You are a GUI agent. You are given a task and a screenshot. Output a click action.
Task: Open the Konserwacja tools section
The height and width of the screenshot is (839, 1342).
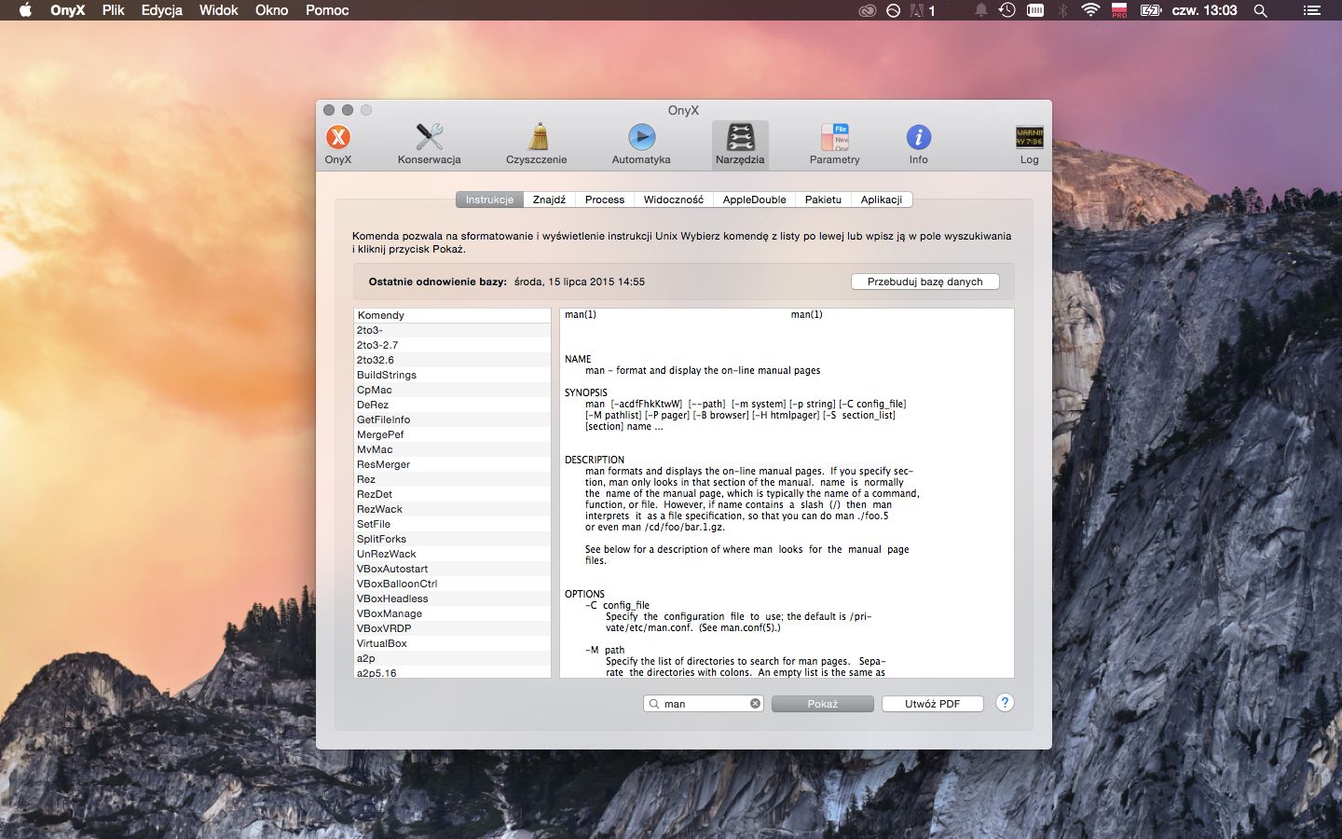click(x=429, y=144)
